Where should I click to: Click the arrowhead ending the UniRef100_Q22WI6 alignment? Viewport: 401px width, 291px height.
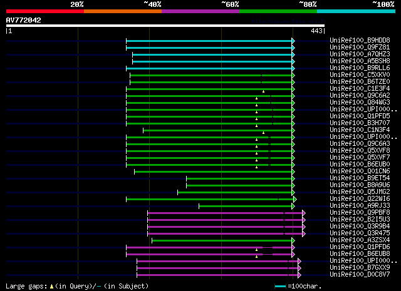[x=295, y=199]
